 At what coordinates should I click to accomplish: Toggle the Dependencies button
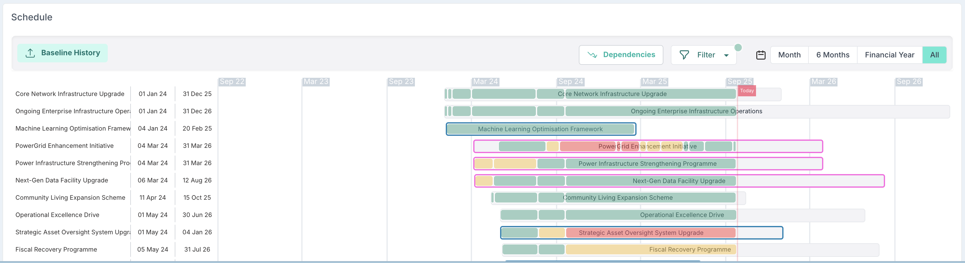pyautogui.click(x=621, y=55)
